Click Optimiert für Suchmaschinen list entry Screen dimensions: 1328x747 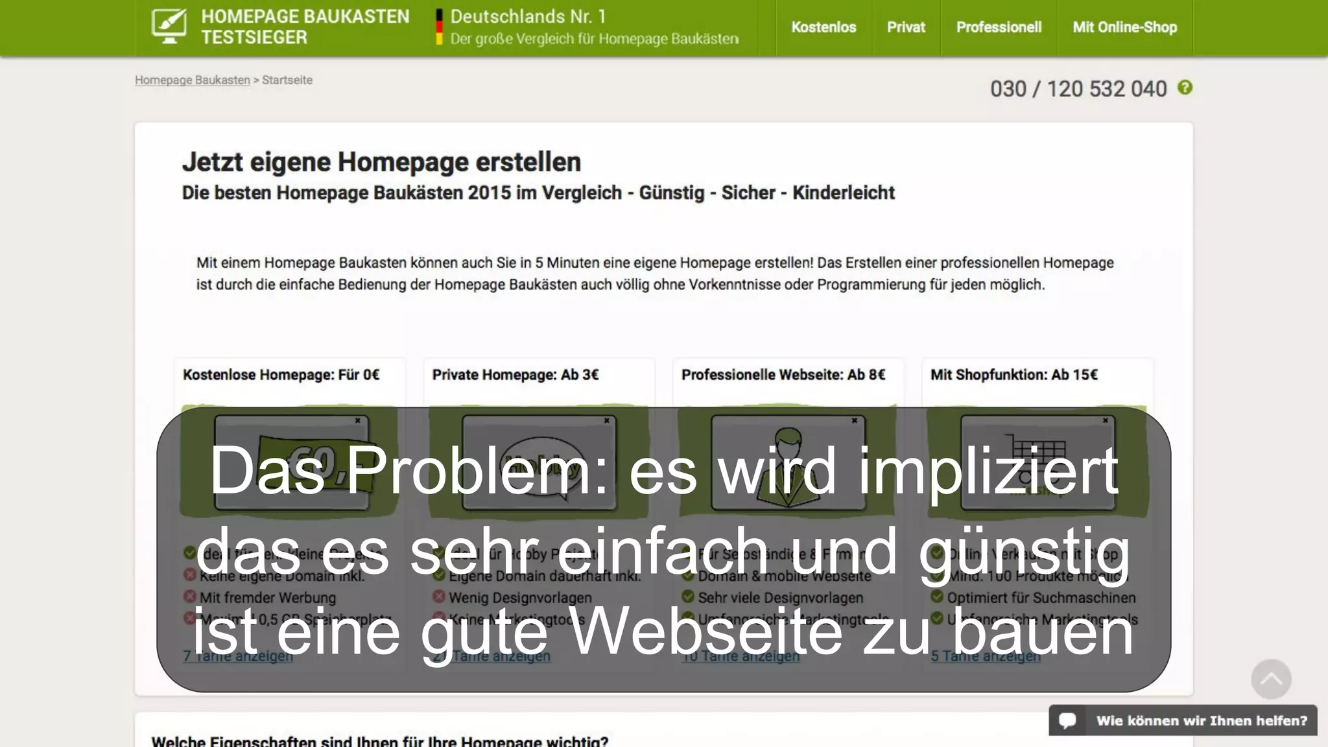(1041, 597)
